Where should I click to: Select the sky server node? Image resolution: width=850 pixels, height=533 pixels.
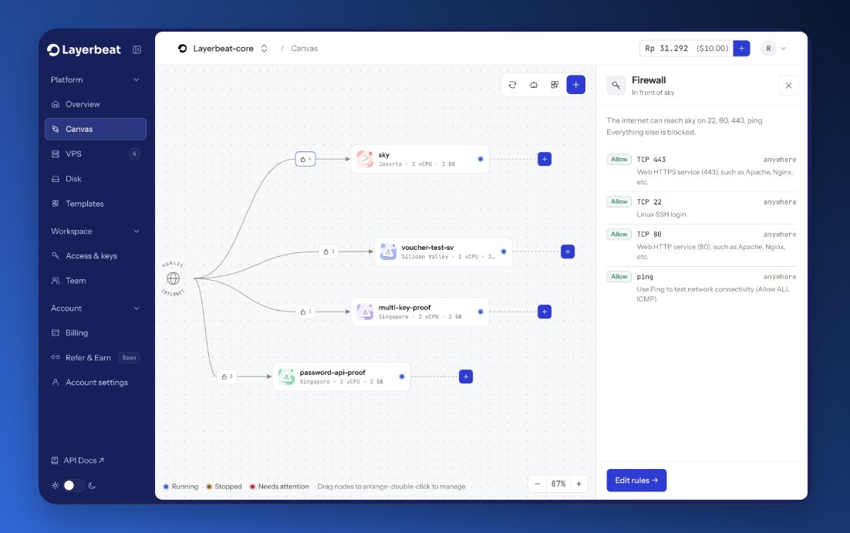pos(420,159)
